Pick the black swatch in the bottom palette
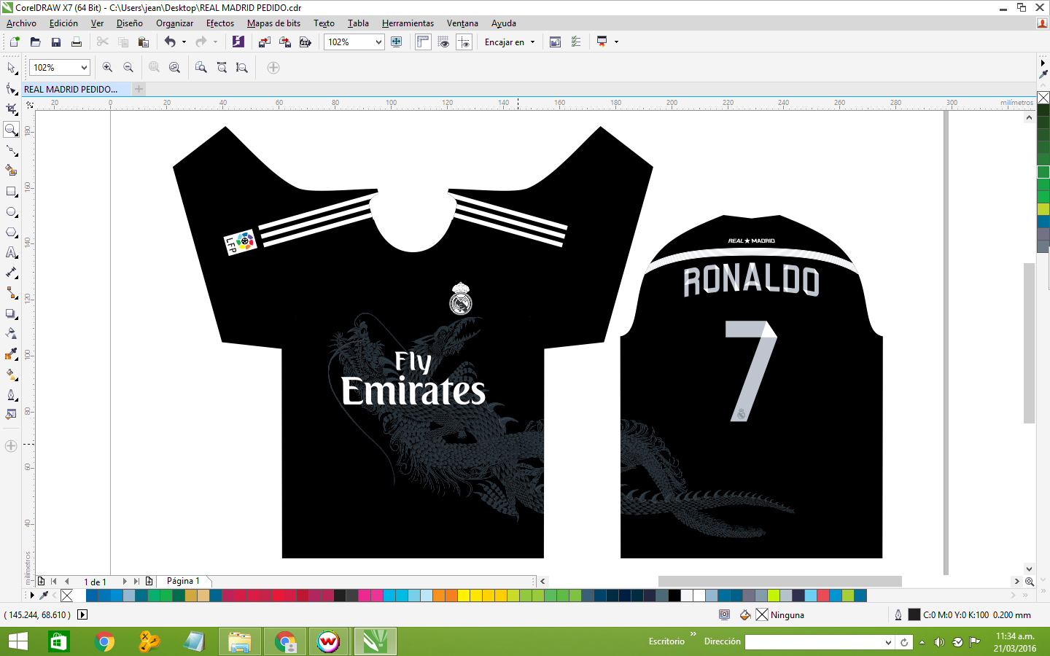This screenshot has height=656, width=1050. (674, 596)
